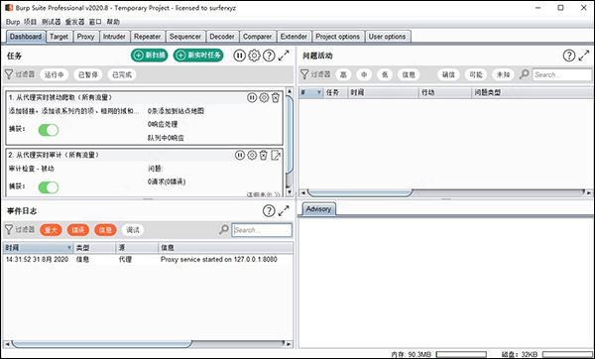Open the event log filter funnel
Viewport: 595px width, 359px height.
(9, 230)
